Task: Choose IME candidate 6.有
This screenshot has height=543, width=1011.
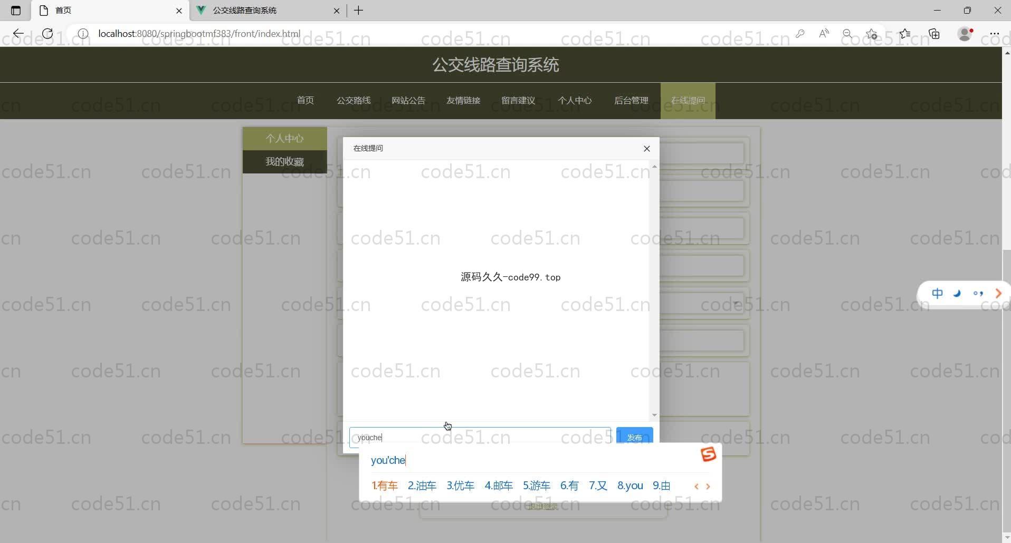Action: click(569, 486)
